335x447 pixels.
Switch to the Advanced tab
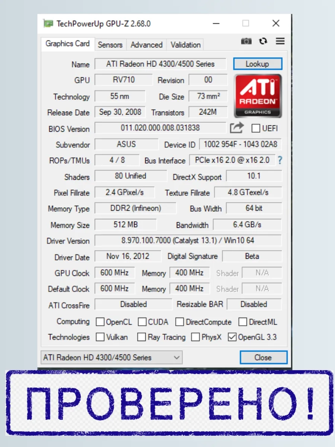pos(146,45)
